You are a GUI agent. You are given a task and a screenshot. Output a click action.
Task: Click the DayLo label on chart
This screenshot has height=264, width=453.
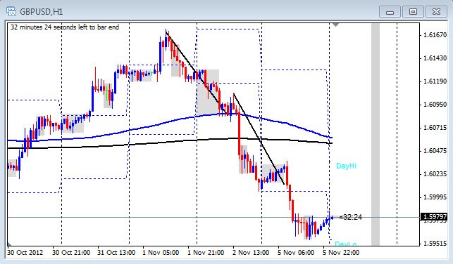tap(345, 244)
